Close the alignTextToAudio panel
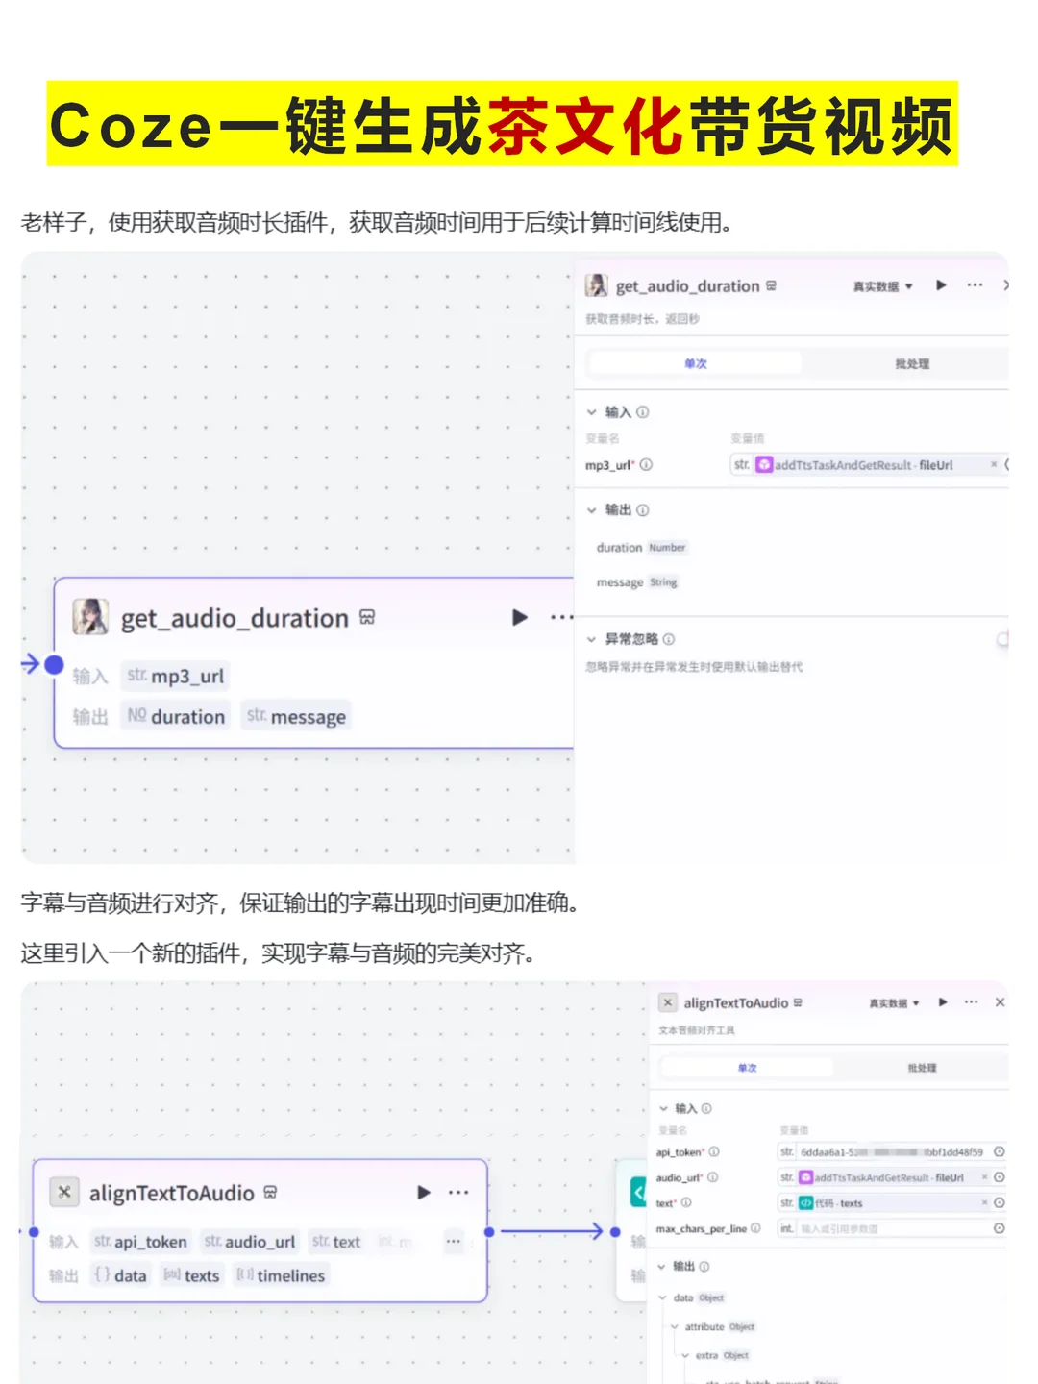This screenshot has width=1038, height=1384. click(1000, 1002)
